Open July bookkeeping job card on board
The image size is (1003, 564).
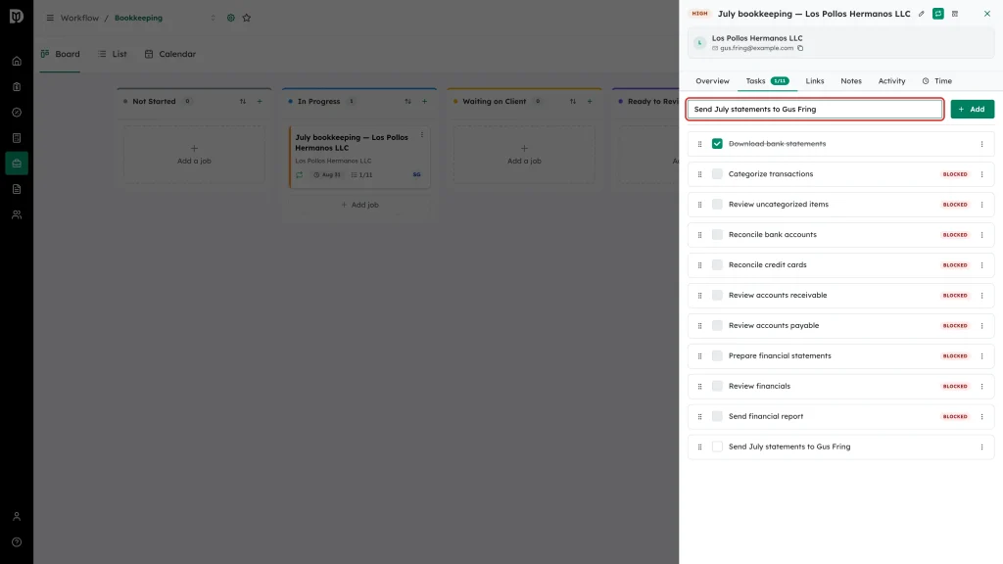click(359, 157)
